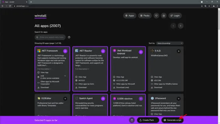Open the Packs page

(145, 16)
